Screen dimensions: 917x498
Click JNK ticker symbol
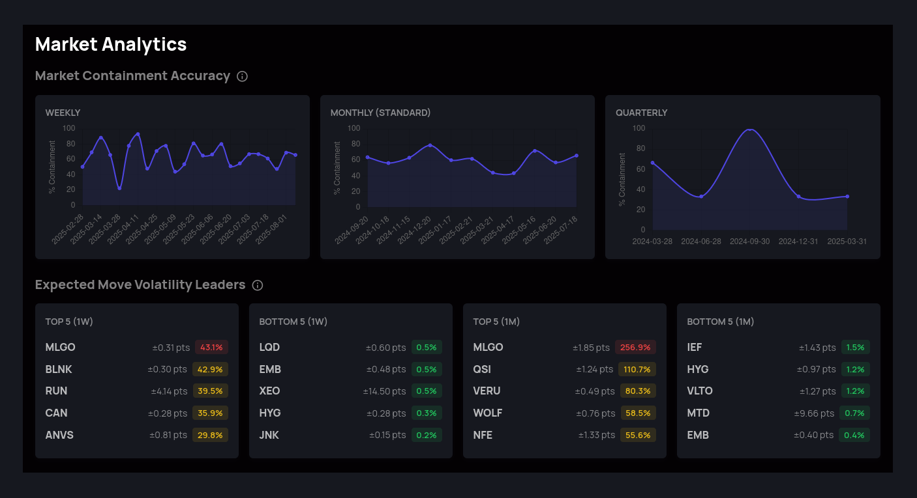click(269, 435)
